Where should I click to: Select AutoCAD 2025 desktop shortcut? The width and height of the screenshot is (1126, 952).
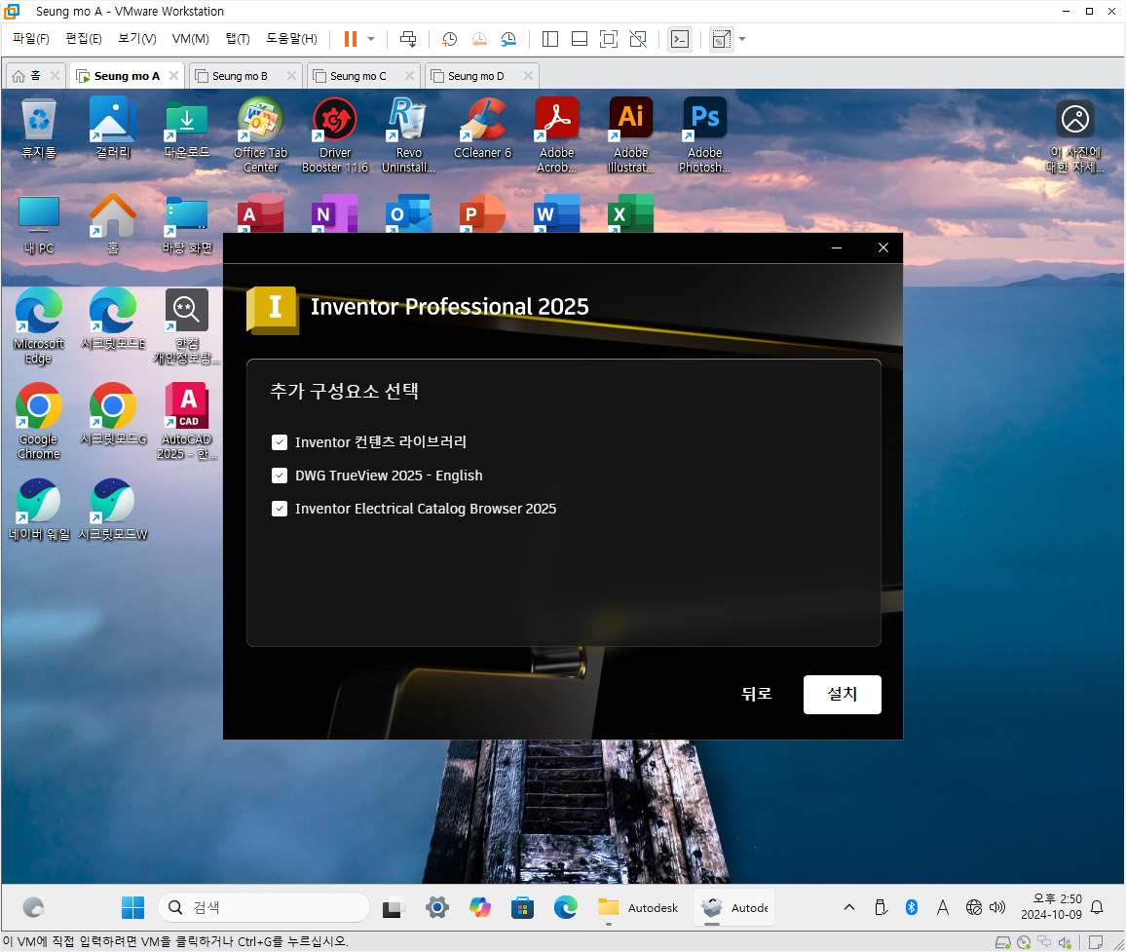pyautogui.click(x=187, y=422)
